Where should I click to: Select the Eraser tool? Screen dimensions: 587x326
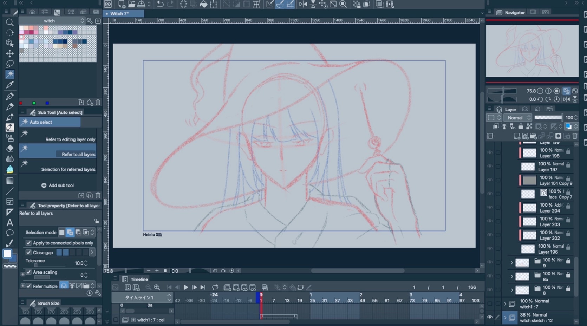[10, 148]
